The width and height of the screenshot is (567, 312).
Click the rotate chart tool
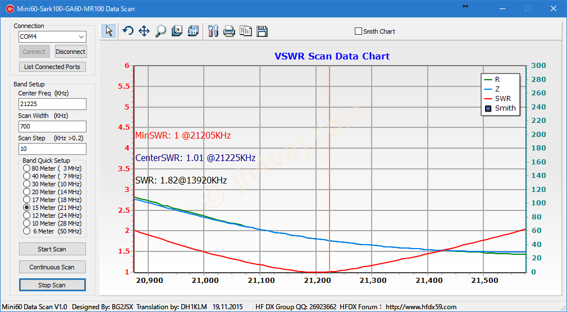pos(127,31)
